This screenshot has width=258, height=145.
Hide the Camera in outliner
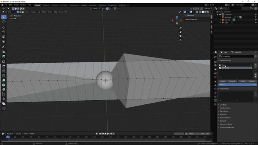click(x=256, y=20)
